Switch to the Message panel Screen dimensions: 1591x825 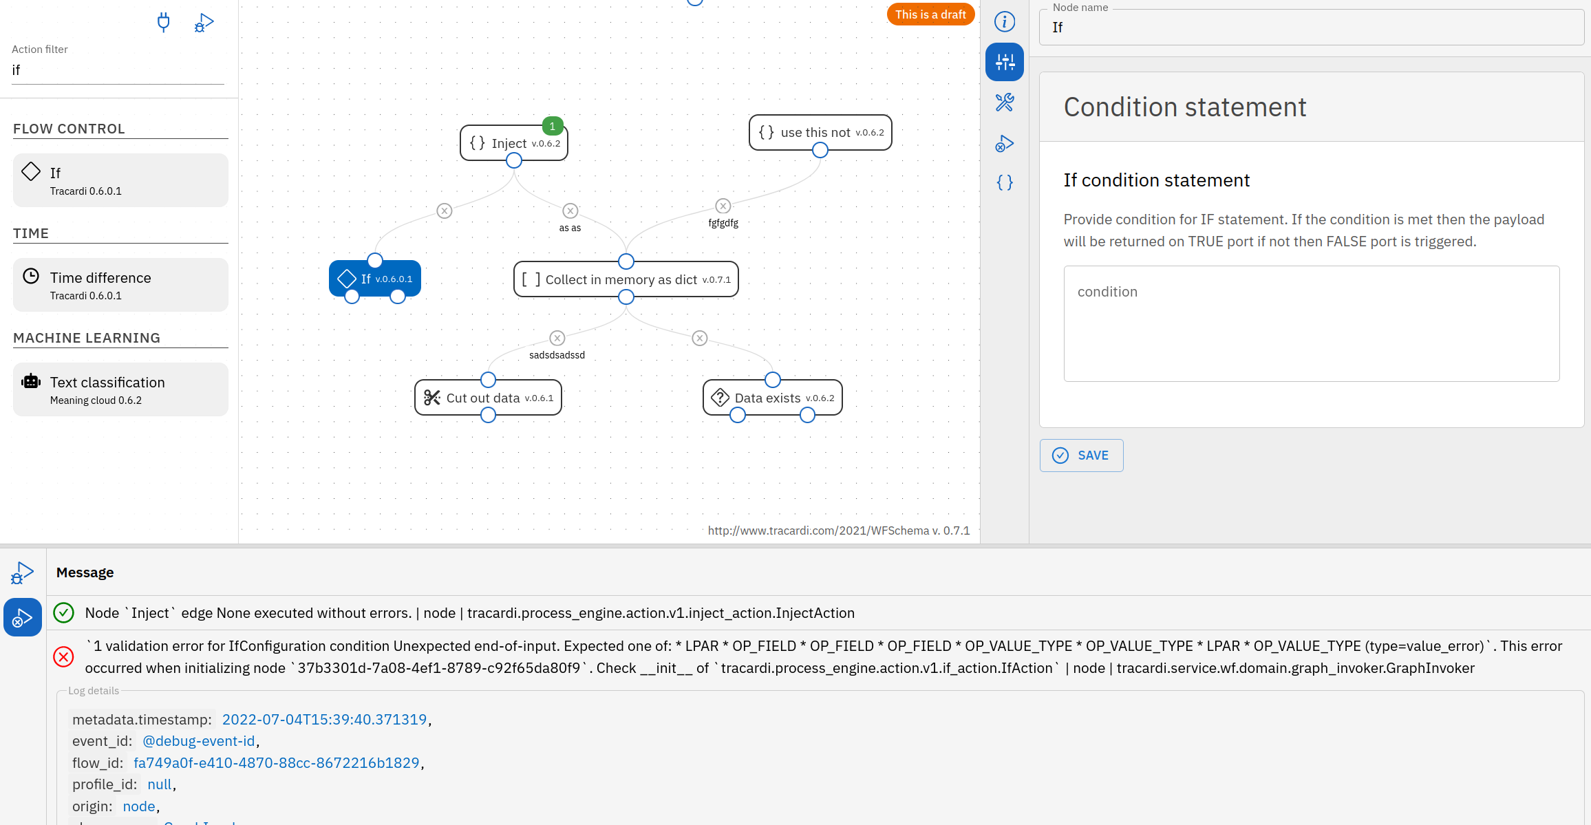85,572
